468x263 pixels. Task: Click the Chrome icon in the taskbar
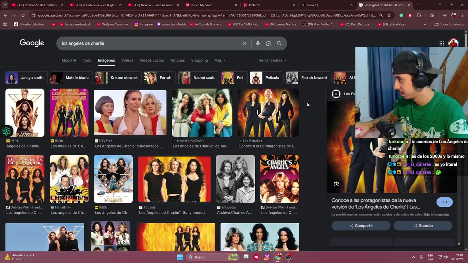pos(278,257)
